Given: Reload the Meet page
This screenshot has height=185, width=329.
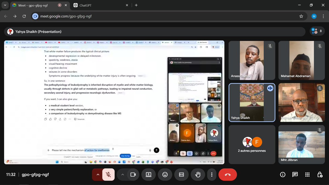Looking at the screenshot, I should (24, 16).
